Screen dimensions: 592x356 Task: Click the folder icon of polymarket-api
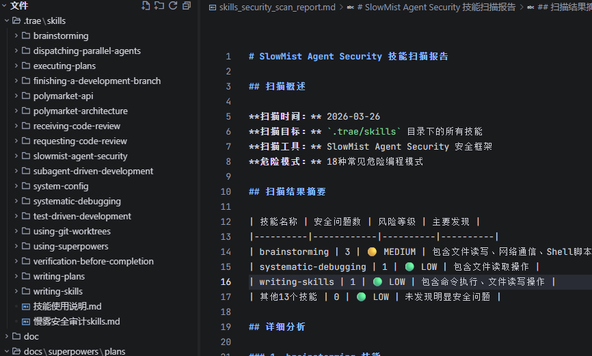[x=26, y=96]
